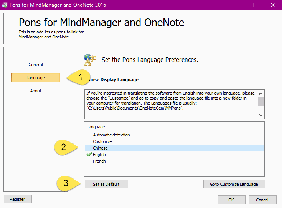Select English in the language list
The image size is (282, 208).
tap(174, 155)
